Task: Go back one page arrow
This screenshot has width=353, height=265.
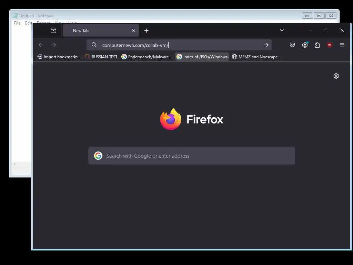Action: coord(41,45)
